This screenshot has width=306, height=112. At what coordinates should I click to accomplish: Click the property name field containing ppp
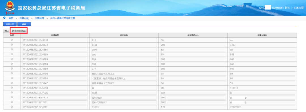click(124, 54)
